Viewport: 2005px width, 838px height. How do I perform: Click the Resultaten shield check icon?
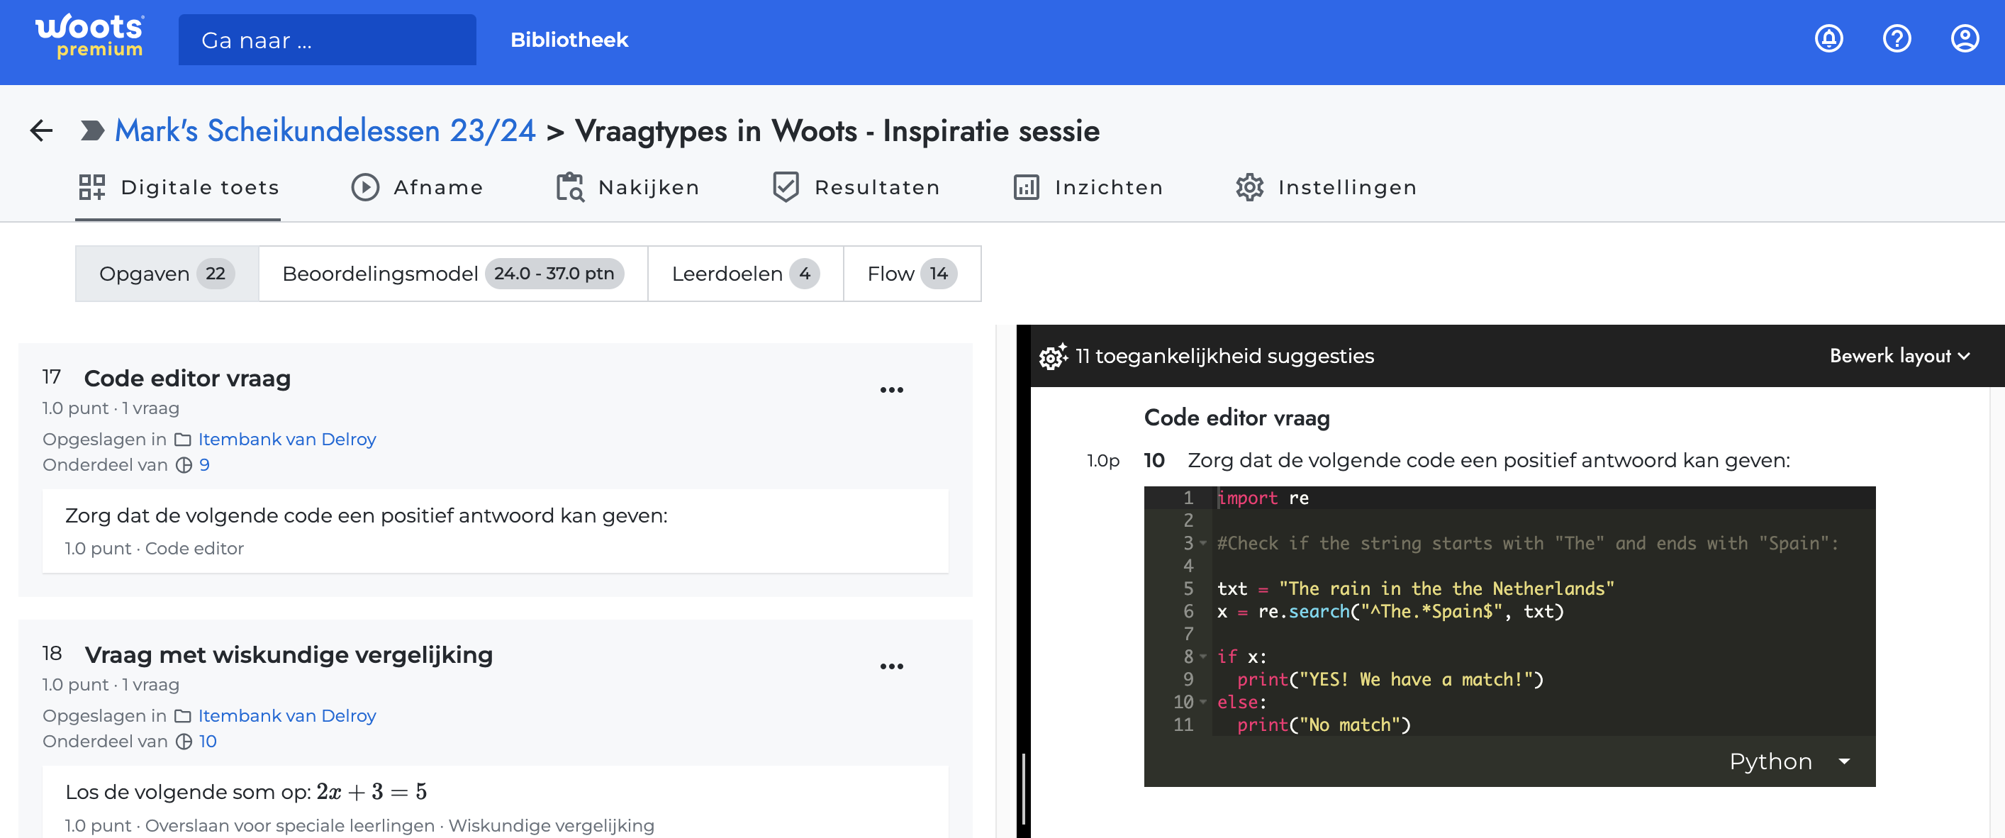[786, 187]
